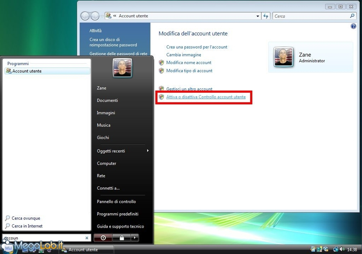Expand Oggetti recenti submenu
The width and height of the screenshot is (362, 254).
coord(123,151)
